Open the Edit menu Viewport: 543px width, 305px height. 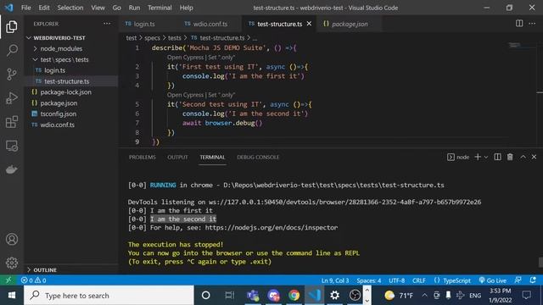coord(44,8)
